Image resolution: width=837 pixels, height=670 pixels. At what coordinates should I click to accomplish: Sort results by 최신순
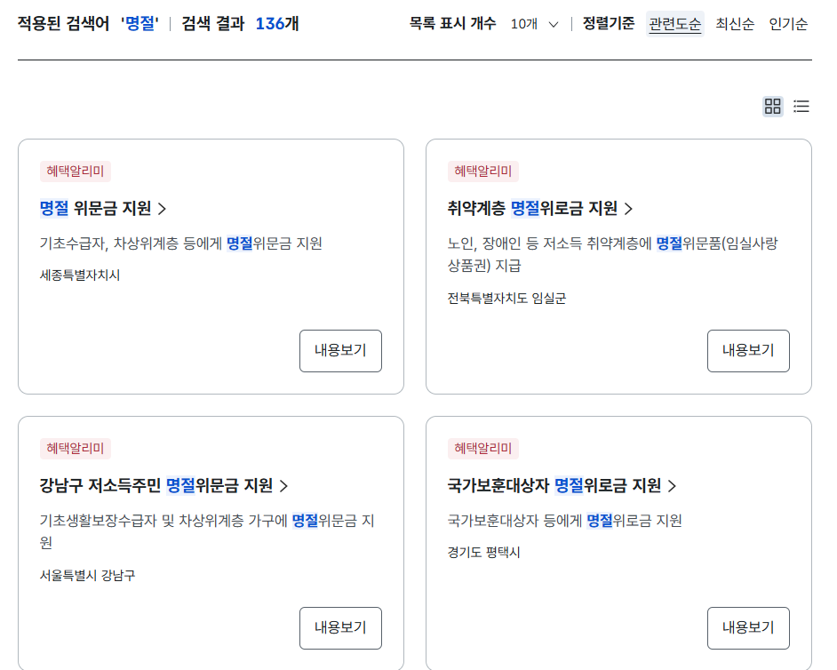click(735, 24)
